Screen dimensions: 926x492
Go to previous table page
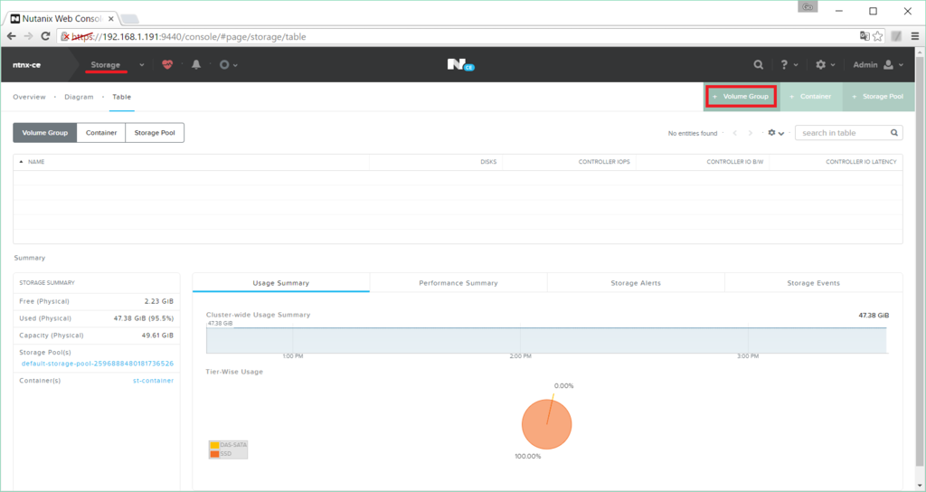[x=734, y=133]
